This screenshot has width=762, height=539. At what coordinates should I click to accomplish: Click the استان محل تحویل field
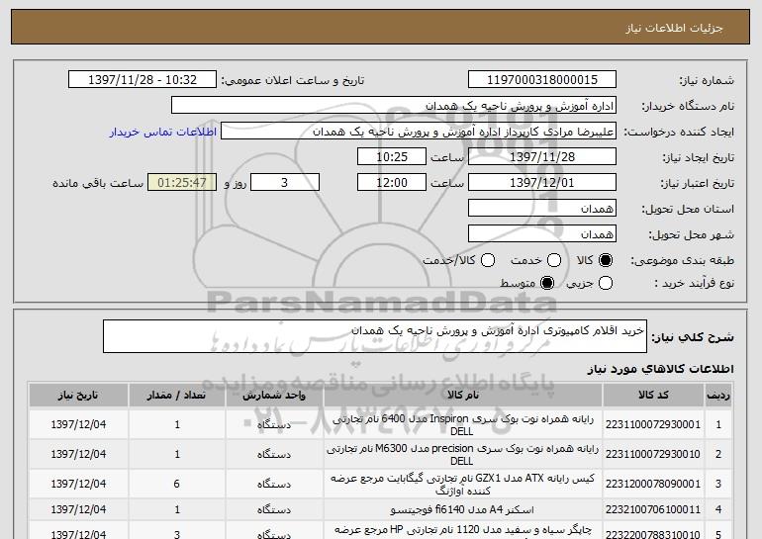(x=542, y=209)
